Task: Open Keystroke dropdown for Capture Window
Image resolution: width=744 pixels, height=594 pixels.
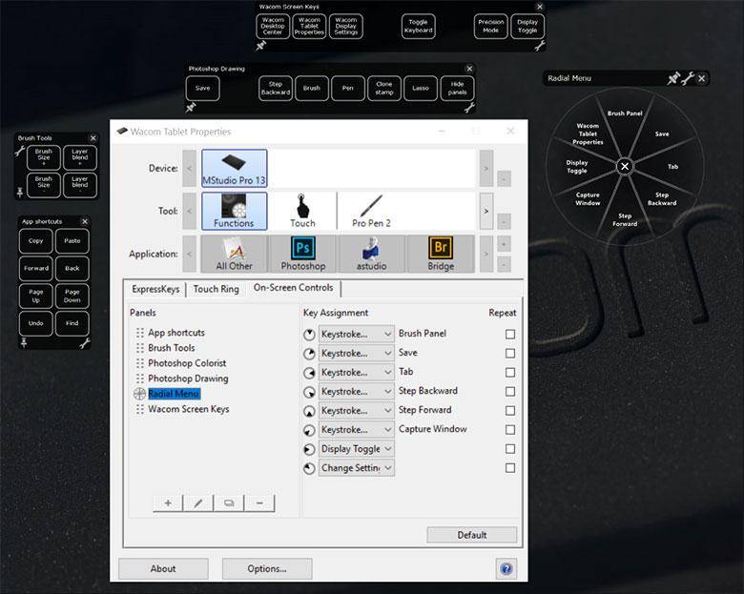Action: tap(357, 429)
